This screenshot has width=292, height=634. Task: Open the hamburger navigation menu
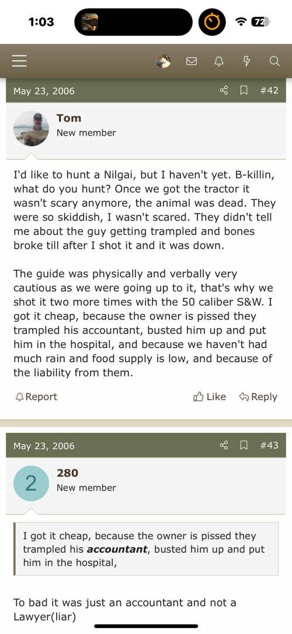click(x=19, y=61)
